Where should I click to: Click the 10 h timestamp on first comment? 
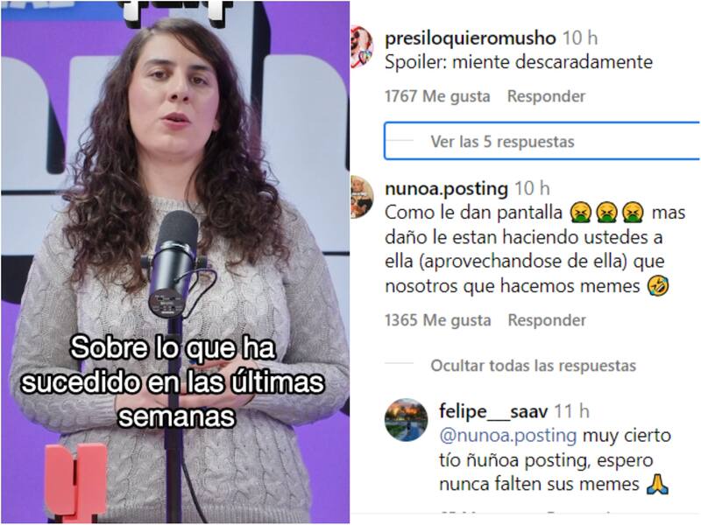pyautogui.click(x=580, y=38)
